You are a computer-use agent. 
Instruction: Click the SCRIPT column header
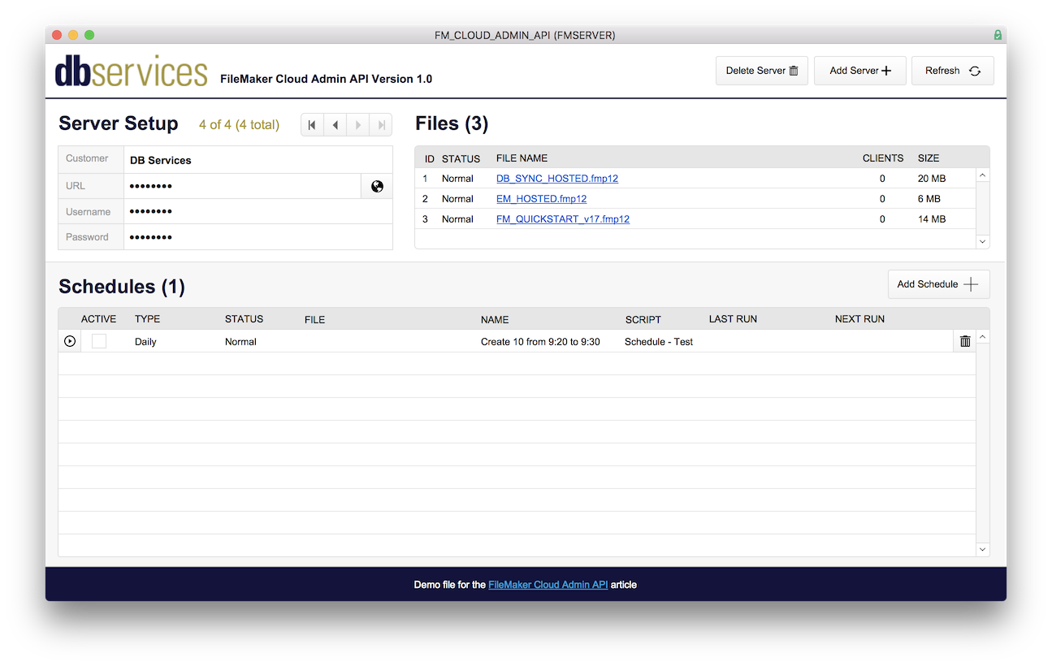point(643,319)
